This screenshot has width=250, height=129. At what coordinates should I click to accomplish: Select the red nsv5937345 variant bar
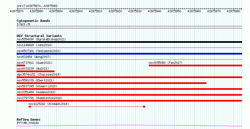click(129, 89)
